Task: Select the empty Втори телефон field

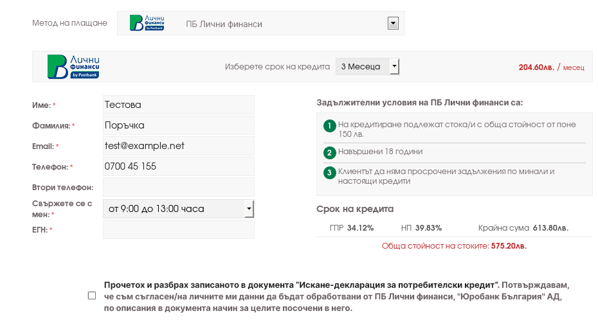Action: pos(178,187)
